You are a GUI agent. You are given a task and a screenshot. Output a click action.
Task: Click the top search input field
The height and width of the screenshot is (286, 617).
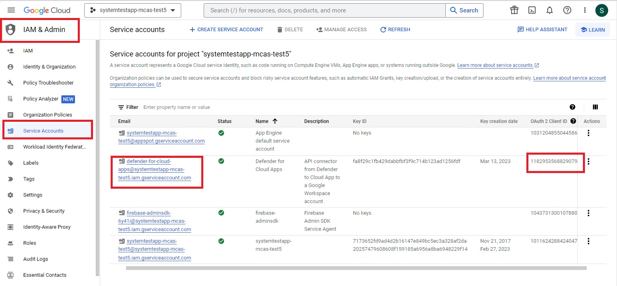pyautogui.click(x=325, y=10)
